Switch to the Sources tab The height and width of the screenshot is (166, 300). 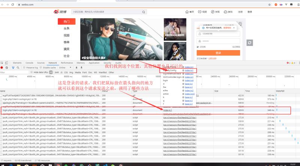click(x=41, y=63)
